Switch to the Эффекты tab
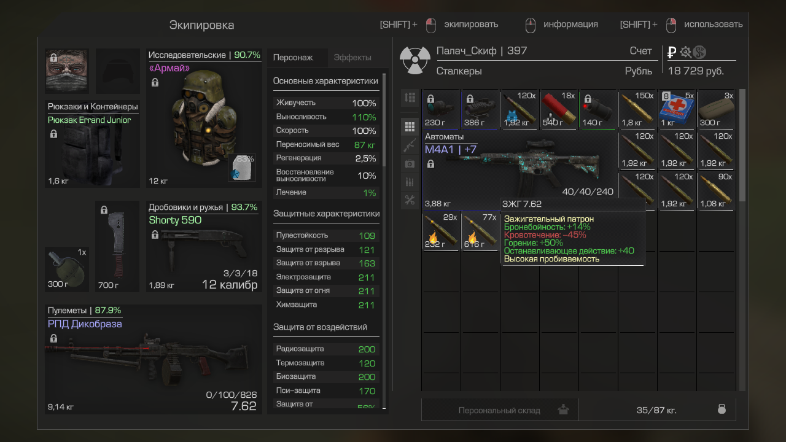This screenshot has width=786, height=442. 352,58
